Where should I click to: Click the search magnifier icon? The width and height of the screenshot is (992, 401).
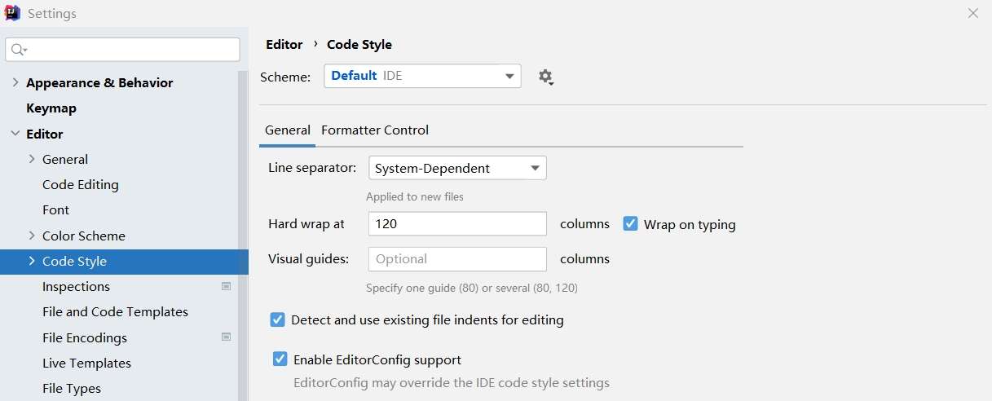click(18, 50)
